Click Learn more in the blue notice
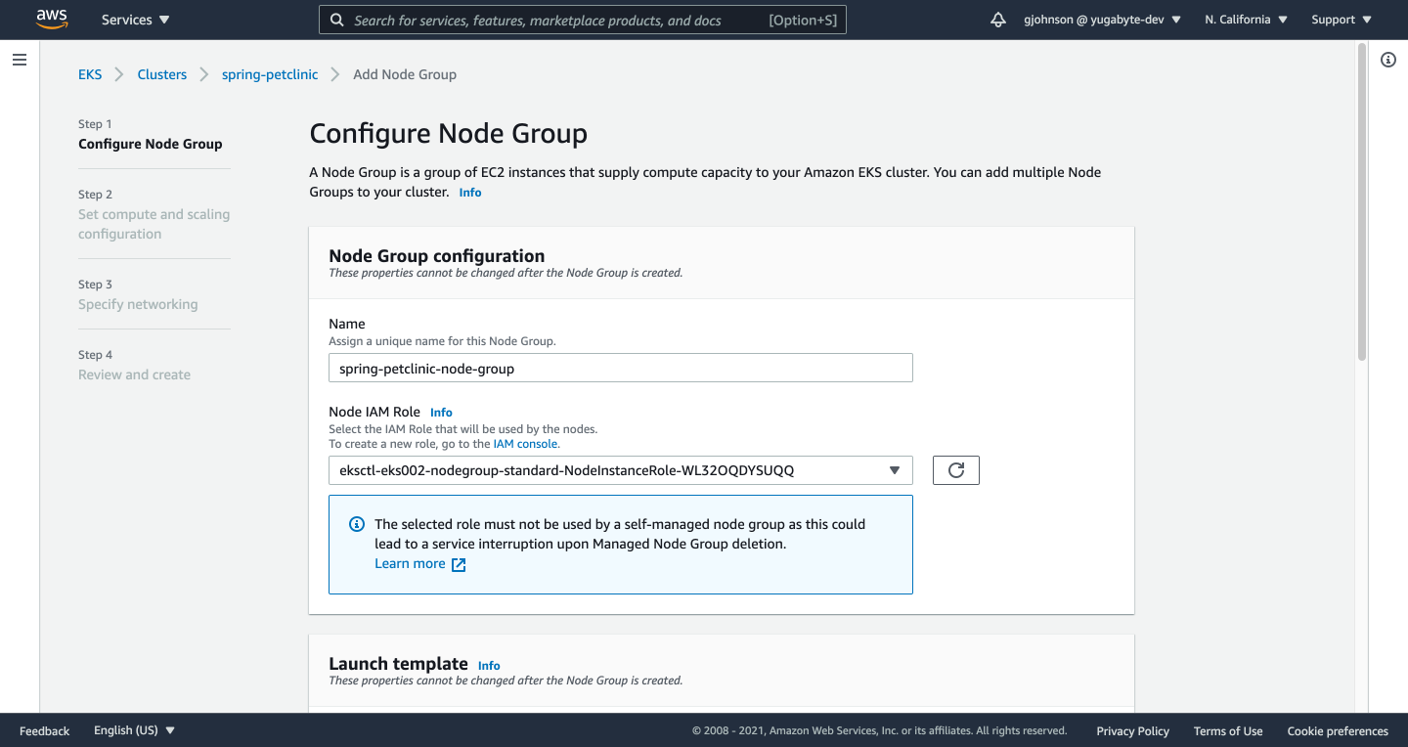 coord(410,563)
